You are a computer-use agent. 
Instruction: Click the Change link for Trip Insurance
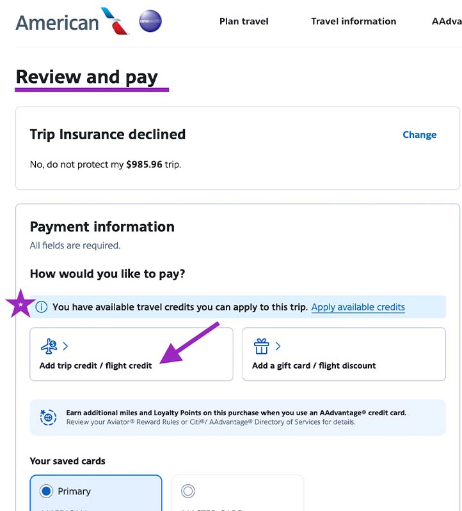click(x=419, y=135)
